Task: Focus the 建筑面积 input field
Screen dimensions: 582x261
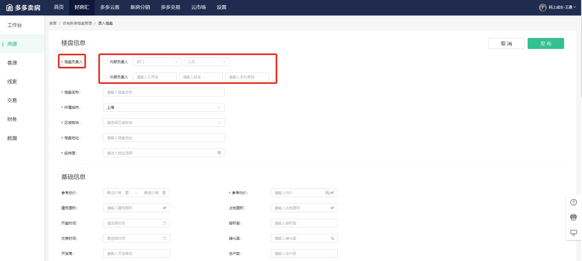Action: tap(137, 208)
